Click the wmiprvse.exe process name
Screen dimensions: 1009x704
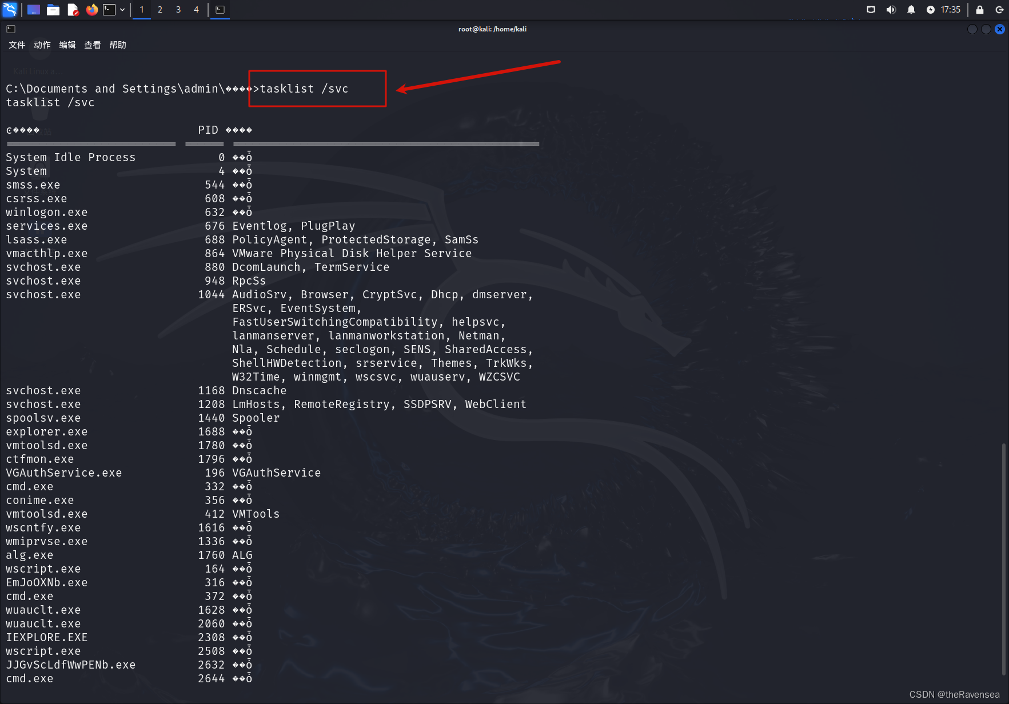(47, 541)
